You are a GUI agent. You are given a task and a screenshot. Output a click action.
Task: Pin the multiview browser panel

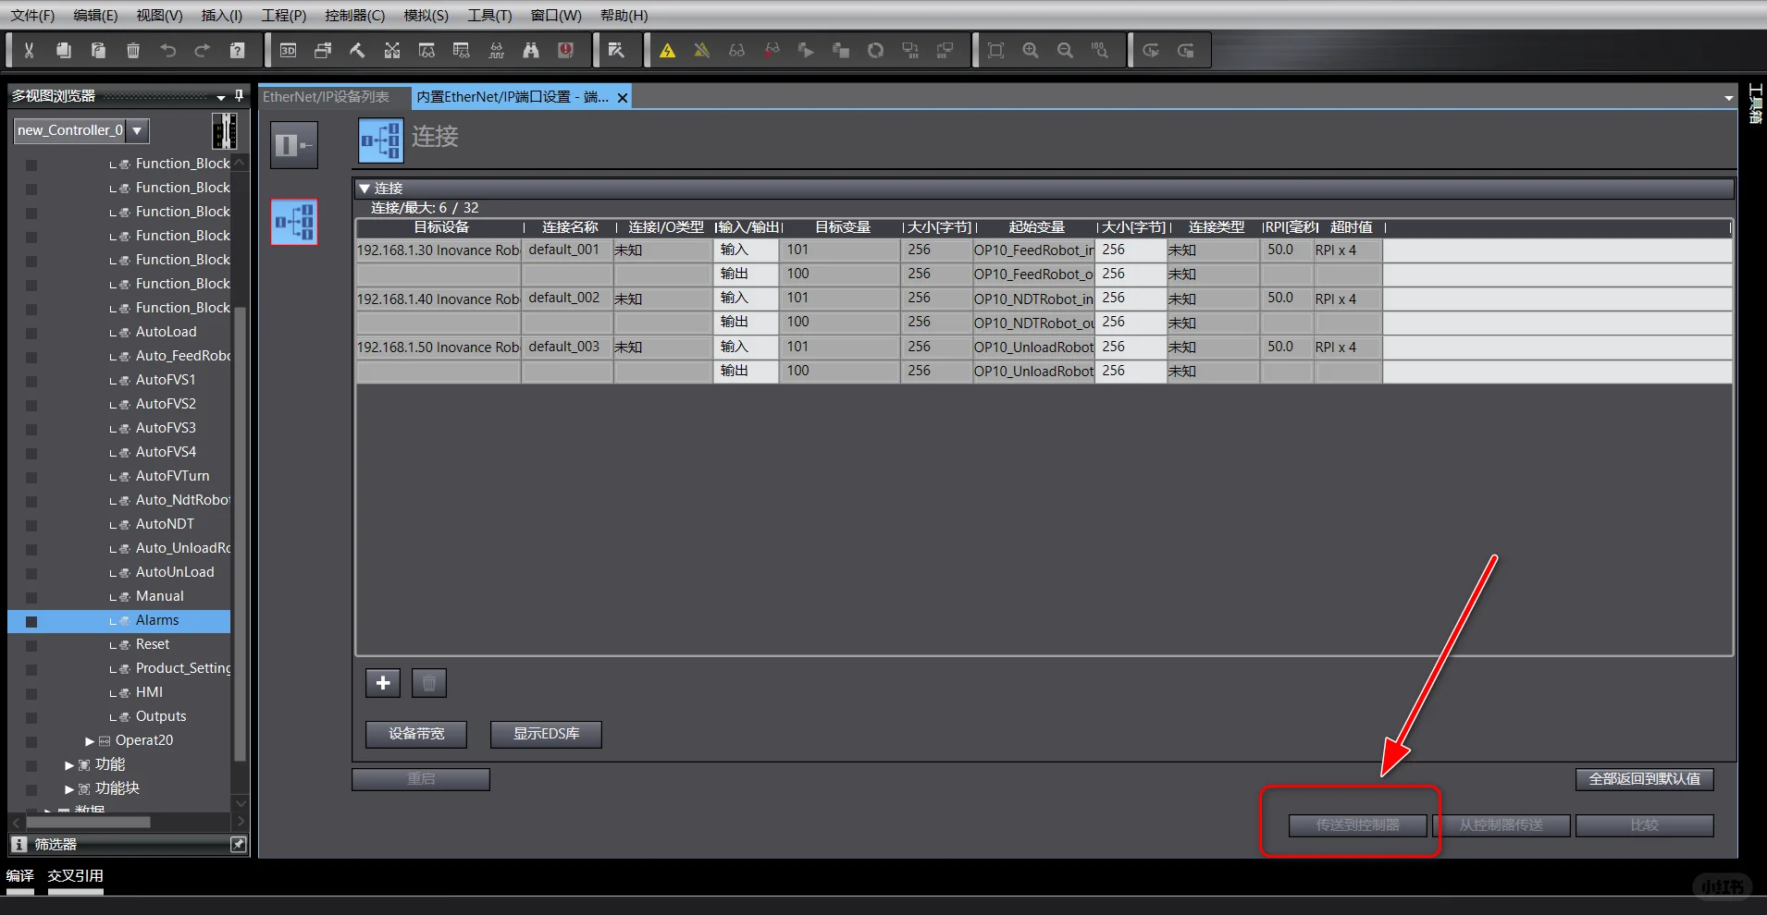click(239, 95)
